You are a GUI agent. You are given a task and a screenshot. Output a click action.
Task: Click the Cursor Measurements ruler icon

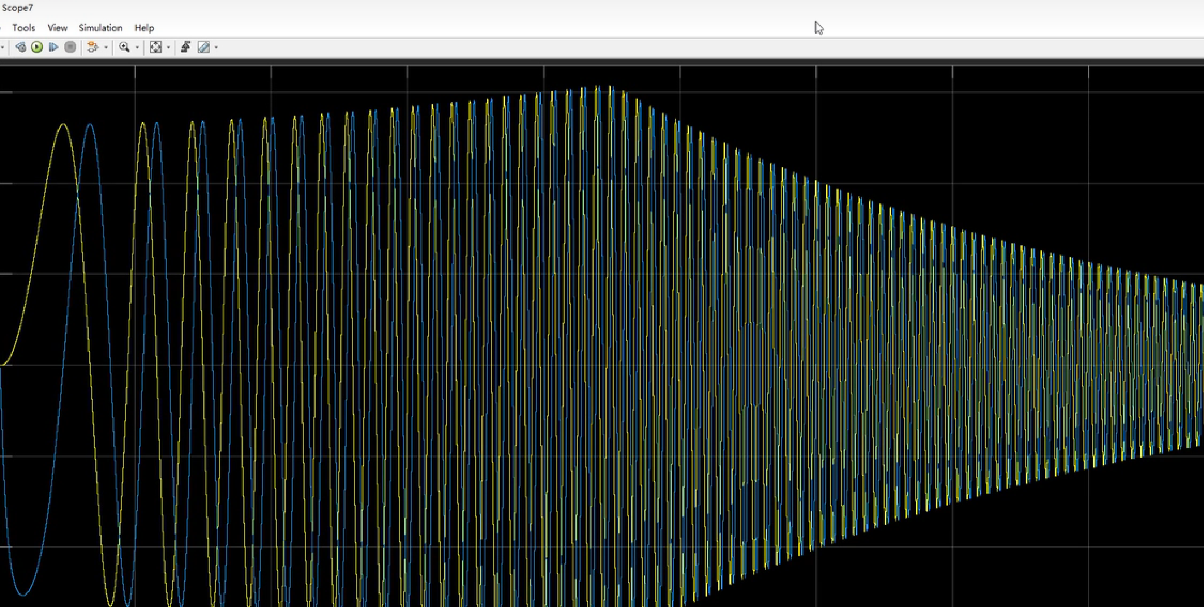click(x=204, y=47)
